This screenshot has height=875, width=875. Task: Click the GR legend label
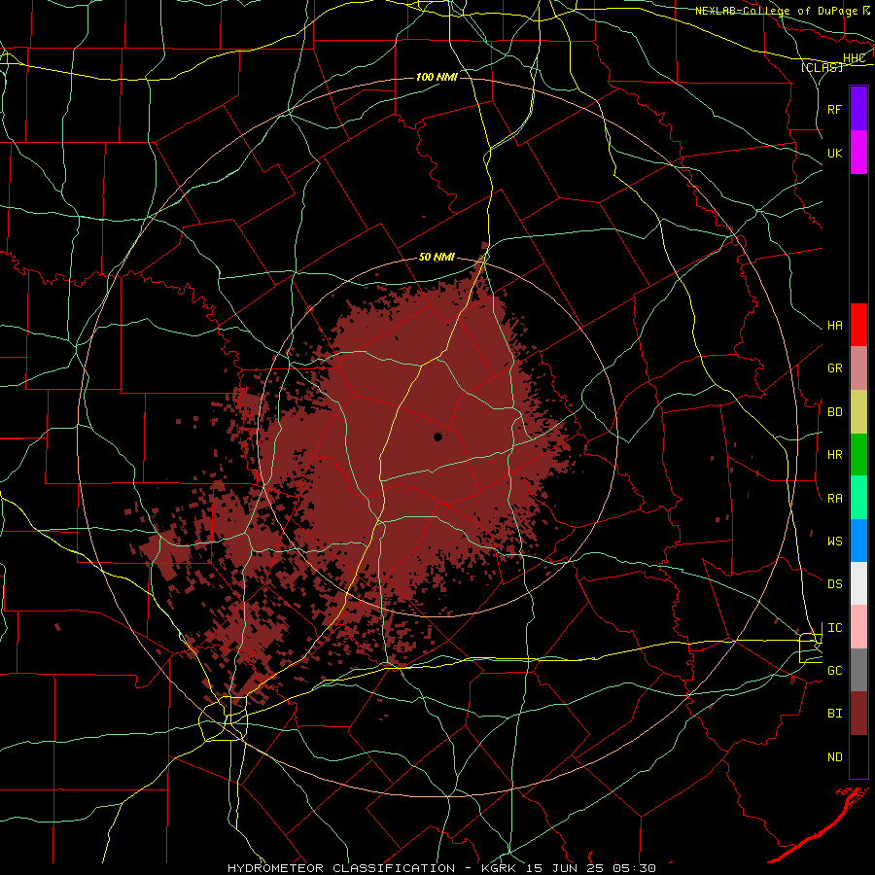835,368
